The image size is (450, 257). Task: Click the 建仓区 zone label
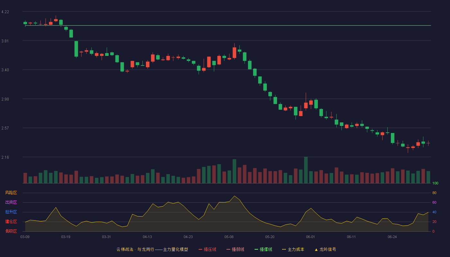pyautogui.click(x=11, y=222)
